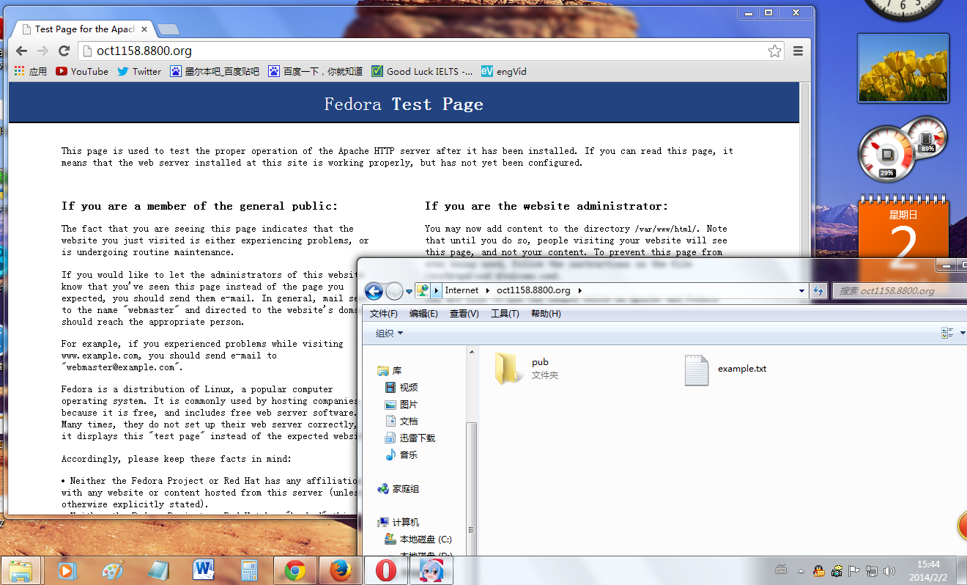Click the Chrome reload page icon
Screen dimensions: 967x585
point(64,51)
